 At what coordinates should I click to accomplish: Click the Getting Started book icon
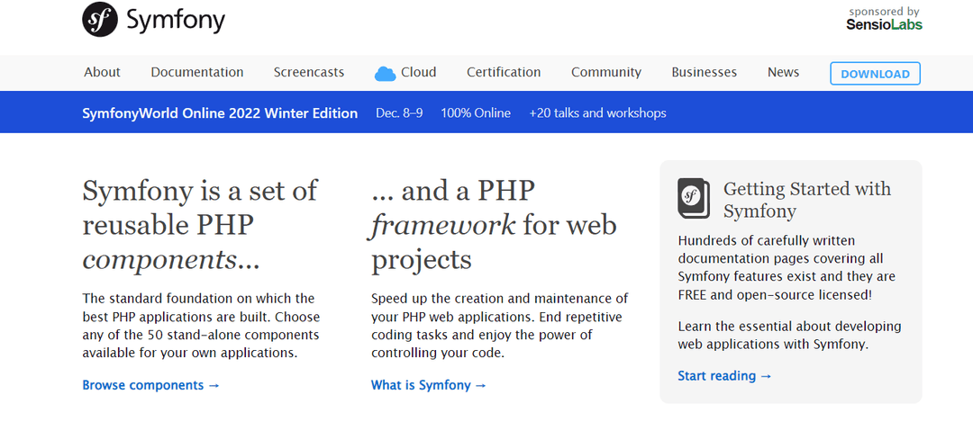tap(694, 199)
